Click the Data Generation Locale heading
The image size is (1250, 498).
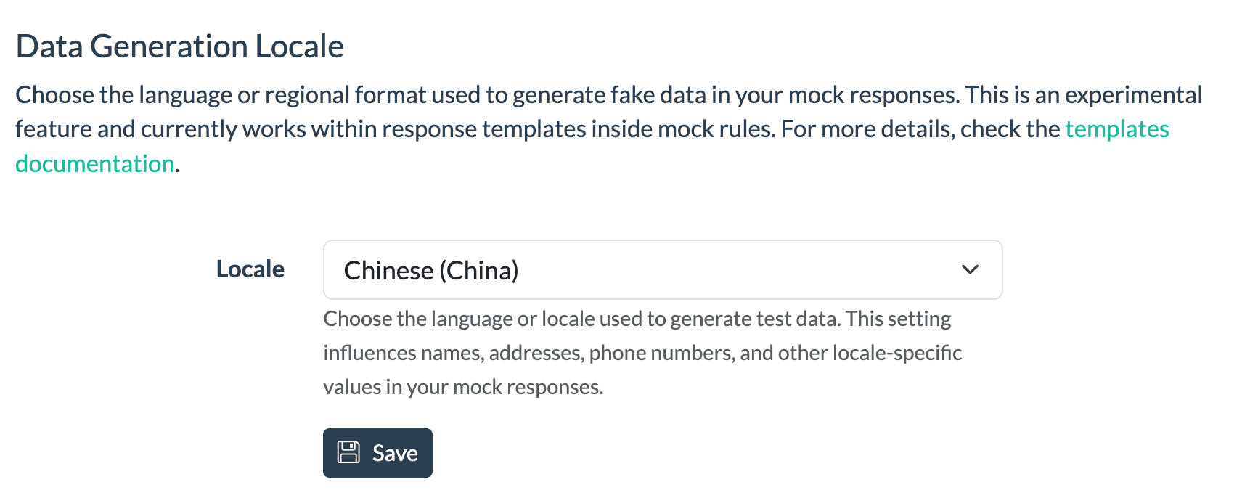pos(180,46)
